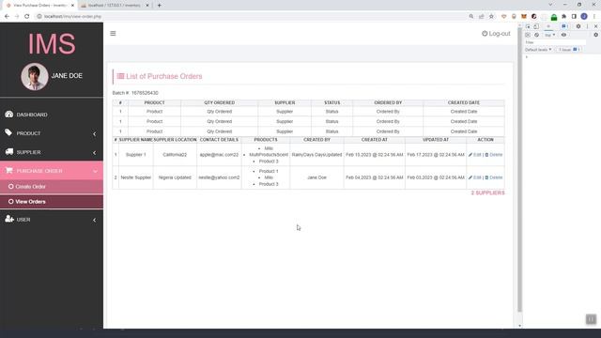
Task: Click the pencil edit icon for Supplier 1
Action: 470,155
